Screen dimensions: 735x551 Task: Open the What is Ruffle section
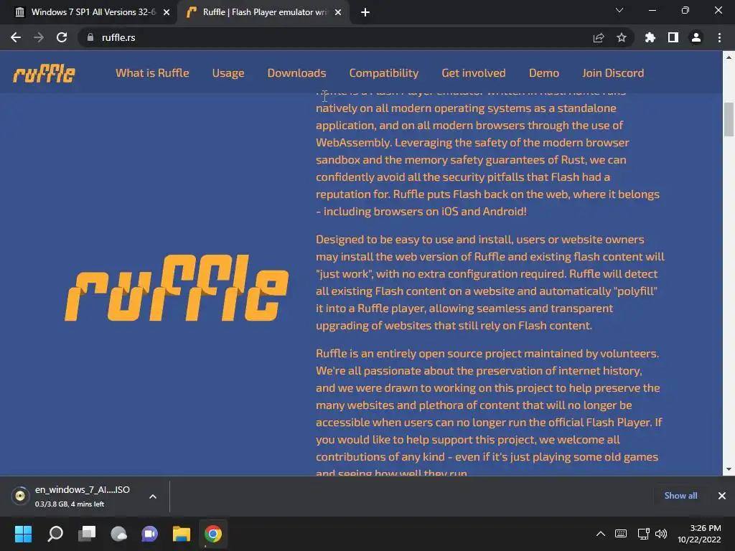click(152, 73)
